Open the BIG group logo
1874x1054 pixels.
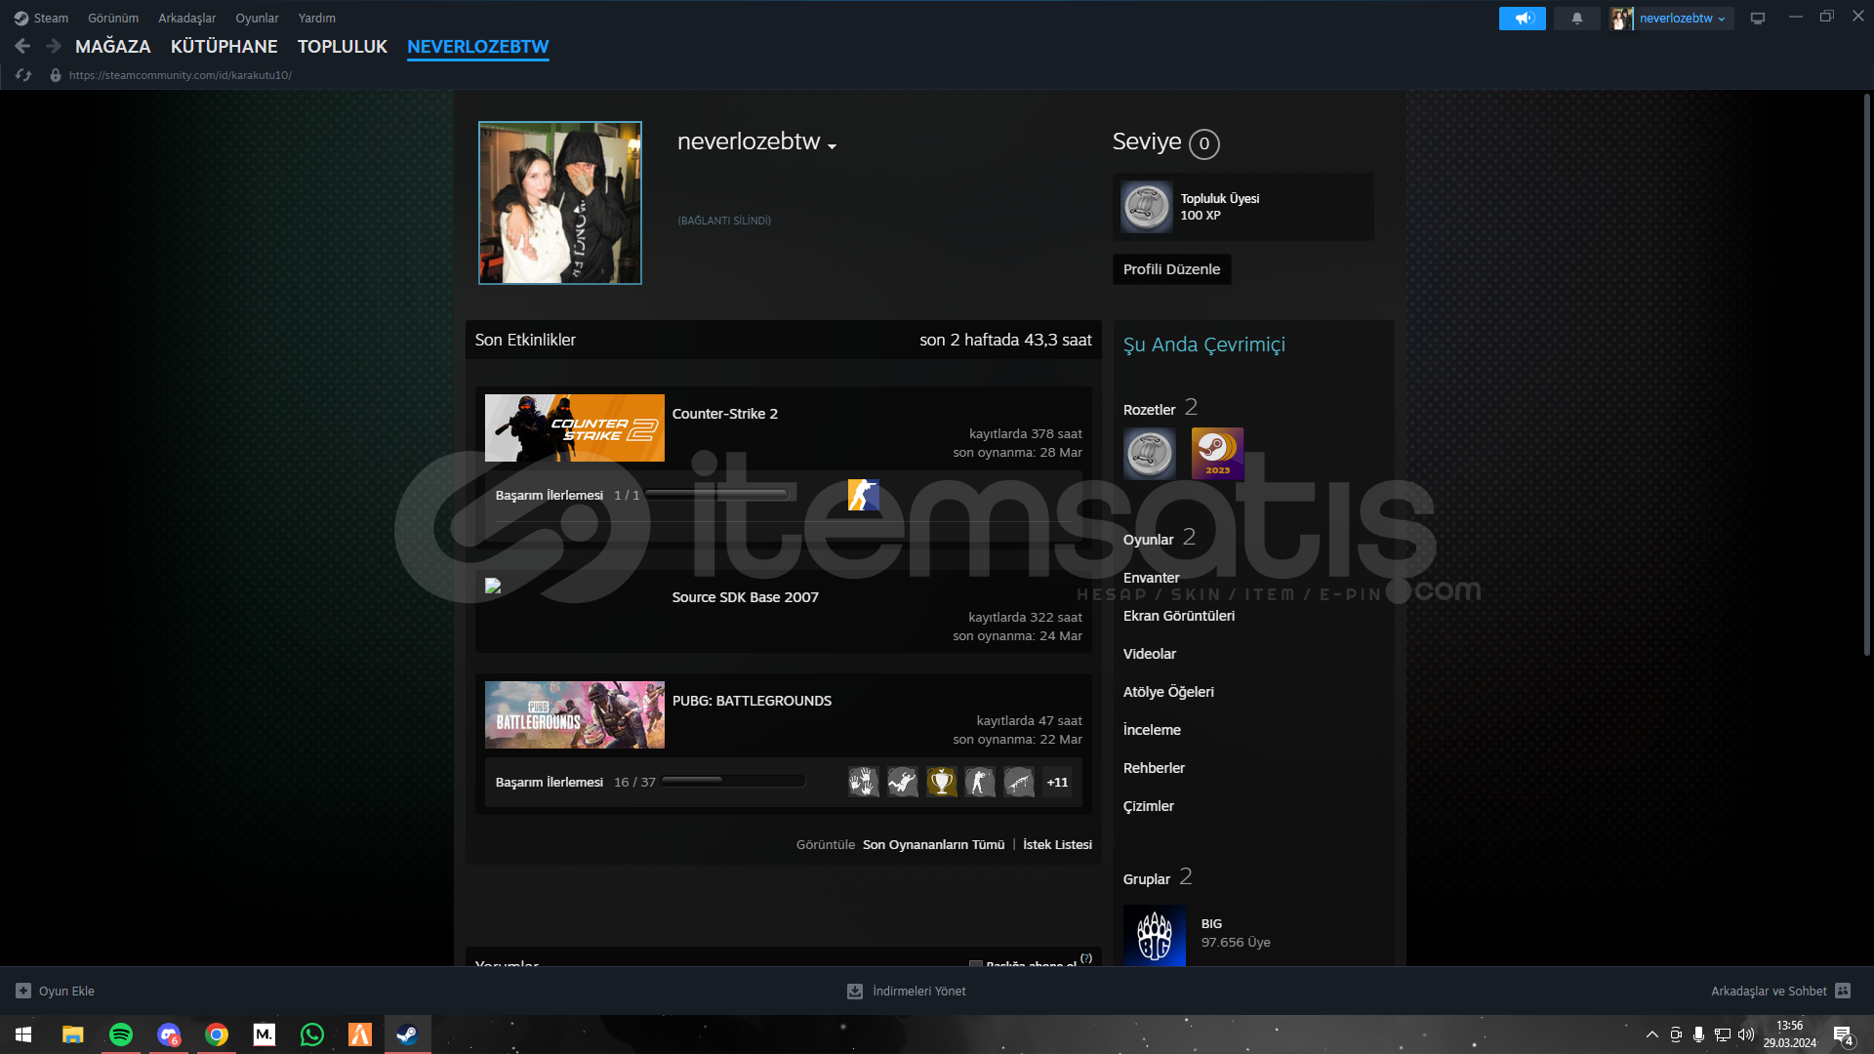click(1154, 935)
